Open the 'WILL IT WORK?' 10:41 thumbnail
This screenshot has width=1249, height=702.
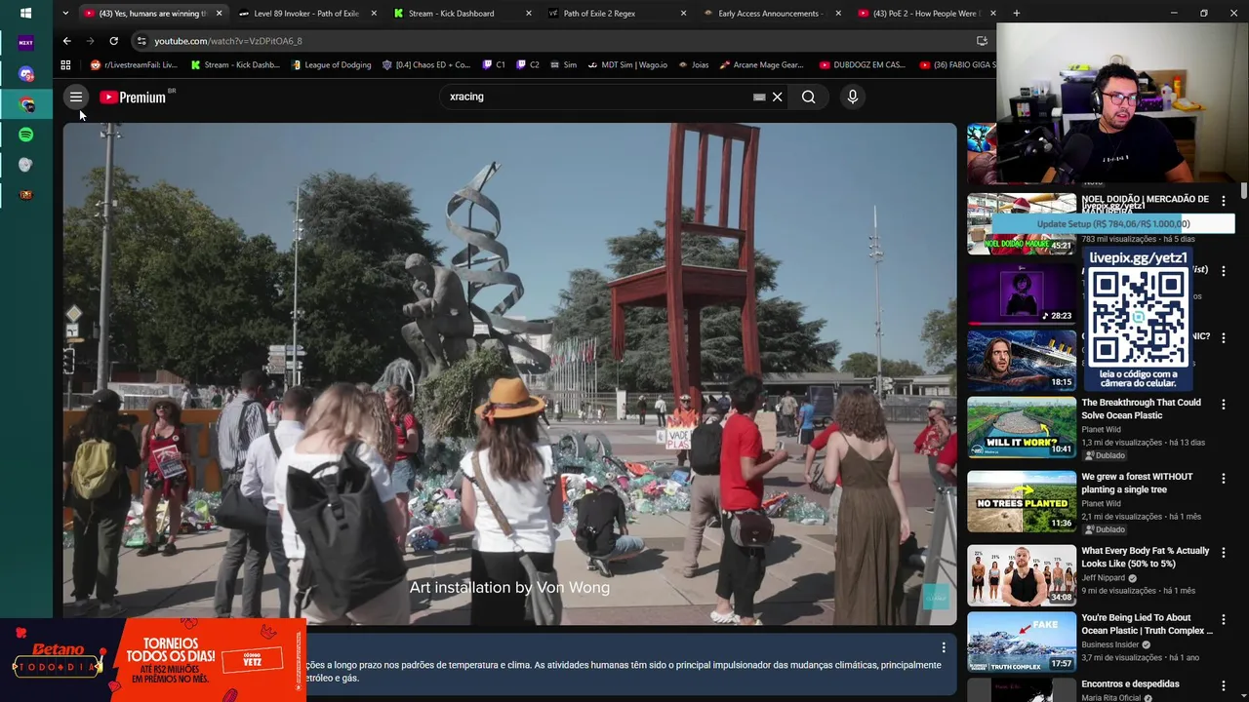[x=1022, y=427]
